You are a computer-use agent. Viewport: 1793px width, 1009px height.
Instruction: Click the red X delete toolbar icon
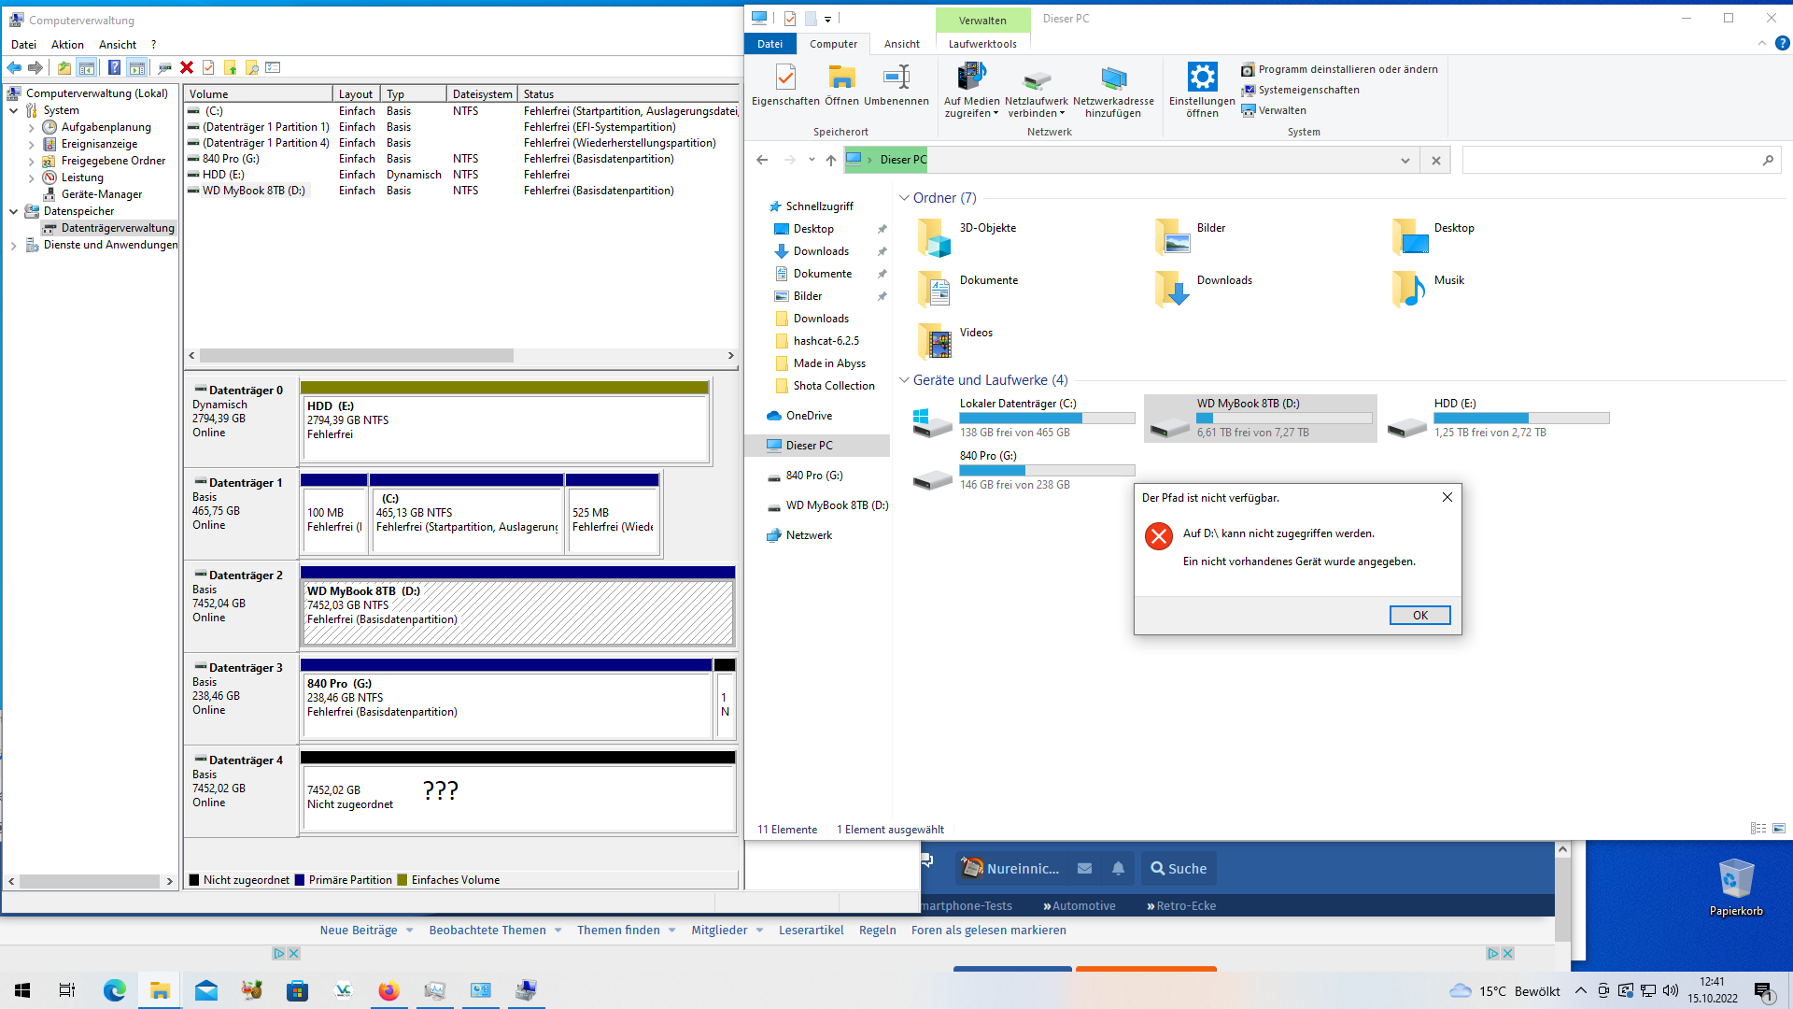tap(187, 67)
